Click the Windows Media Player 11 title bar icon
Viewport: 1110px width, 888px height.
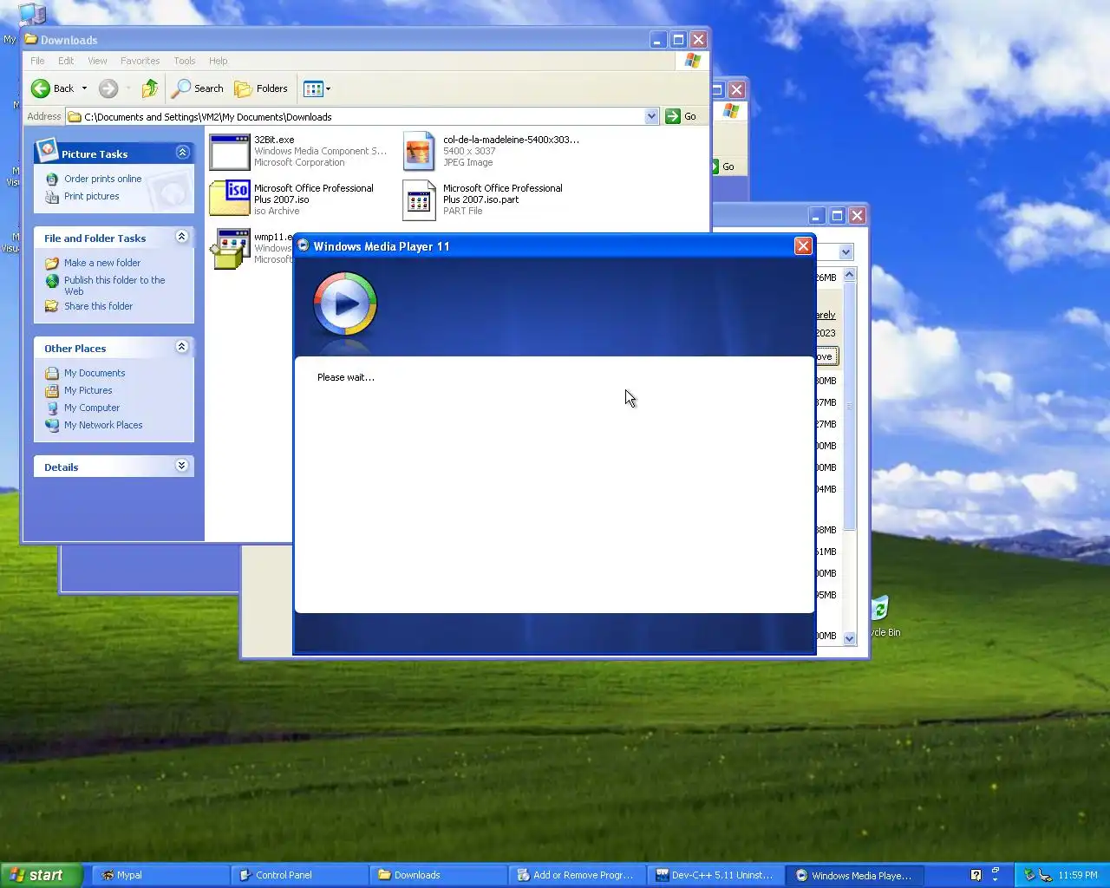(x=304, y=245)
